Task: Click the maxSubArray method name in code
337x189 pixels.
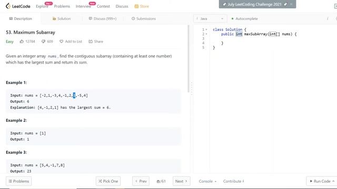Action: [x=256, y=34]
